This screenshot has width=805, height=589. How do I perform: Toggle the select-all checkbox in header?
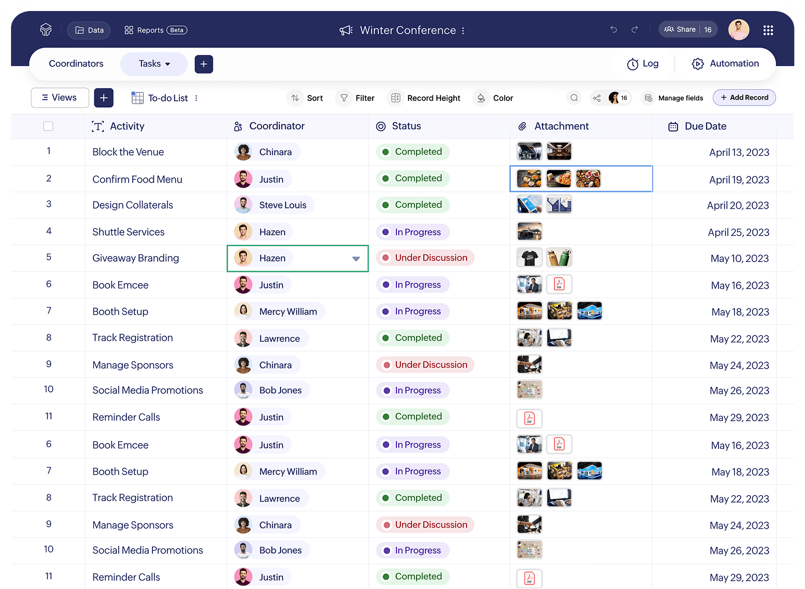tap(48, 126)
